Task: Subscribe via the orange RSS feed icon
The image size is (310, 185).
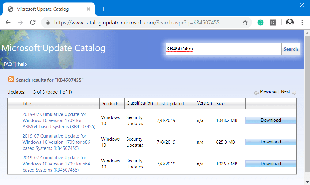Action: point(11,79)
